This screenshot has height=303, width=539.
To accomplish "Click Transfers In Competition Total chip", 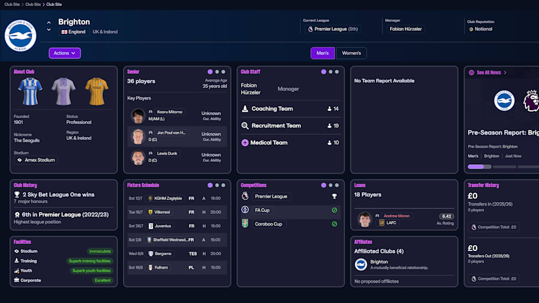I will pos(493,227).
